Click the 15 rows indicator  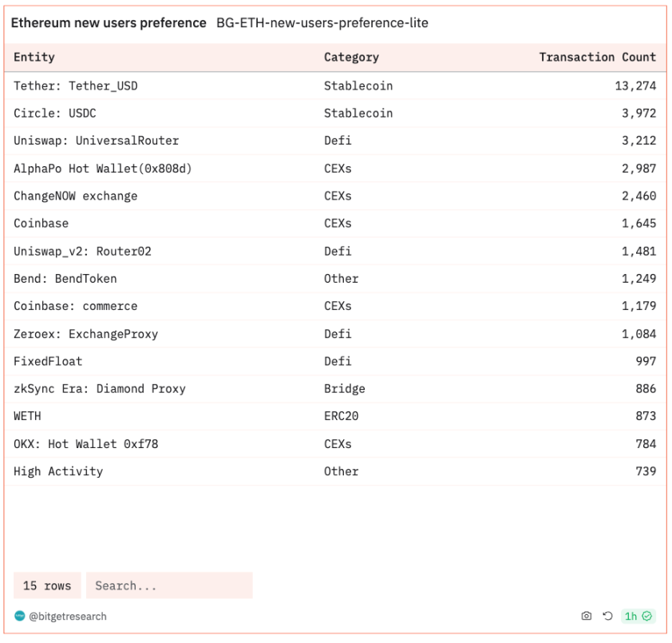47,585
